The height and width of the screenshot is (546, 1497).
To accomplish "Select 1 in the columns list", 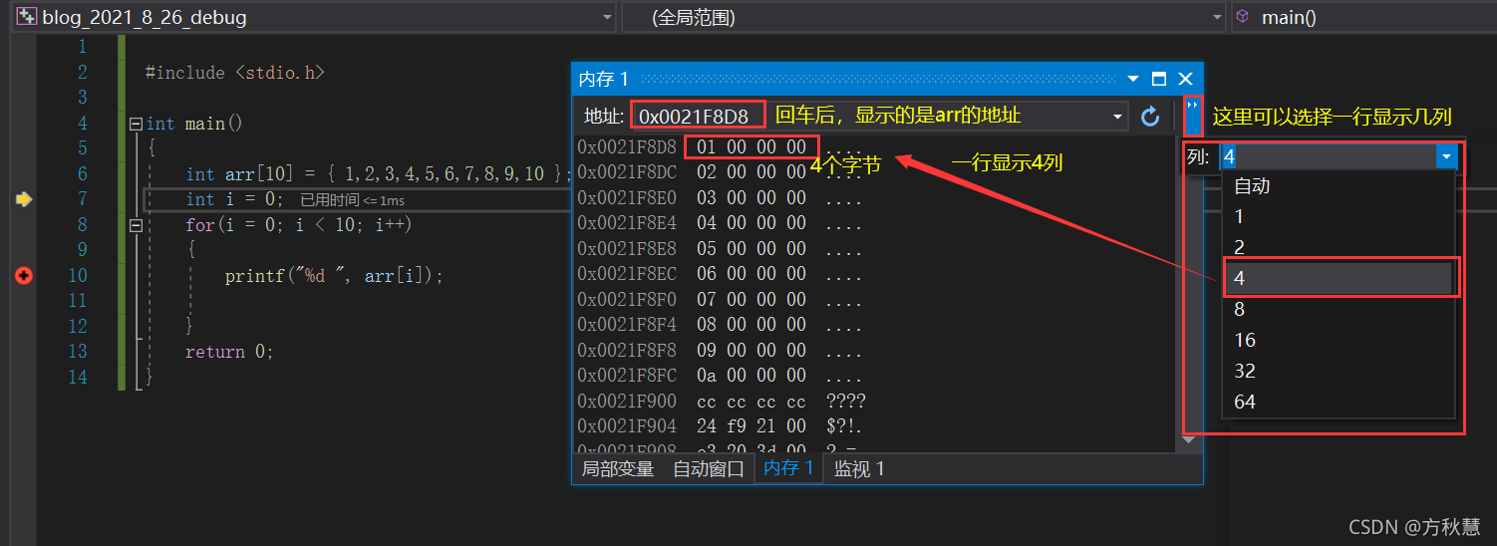I will [x=1338, y=216].
